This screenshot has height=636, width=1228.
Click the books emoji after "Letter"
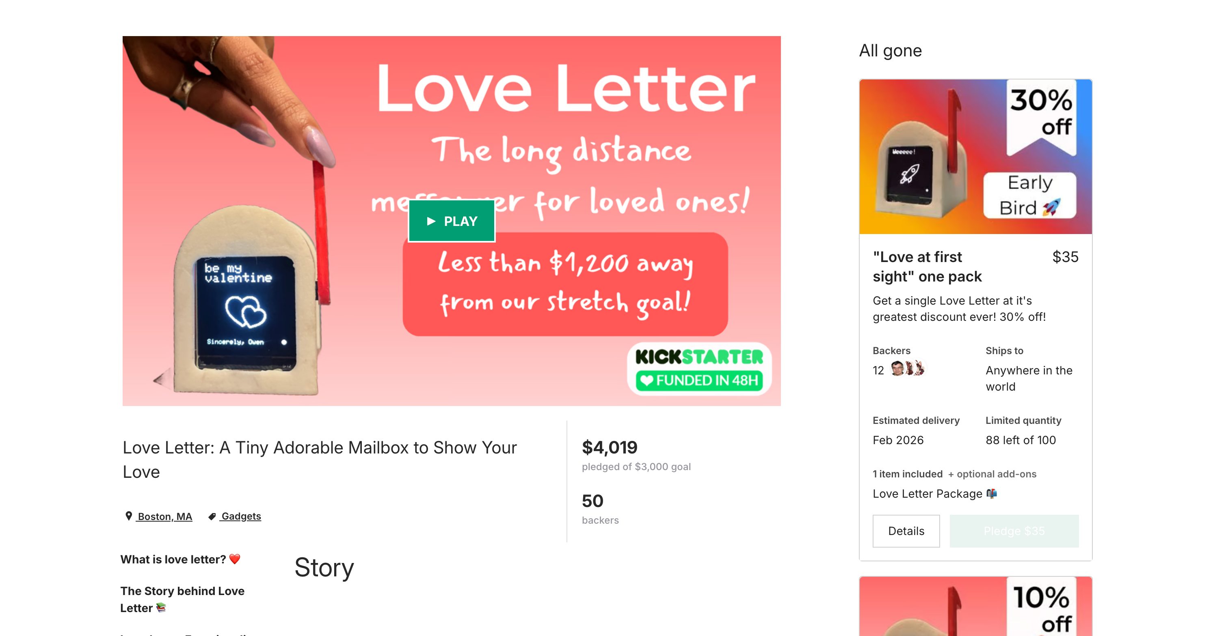pos(161,608)
